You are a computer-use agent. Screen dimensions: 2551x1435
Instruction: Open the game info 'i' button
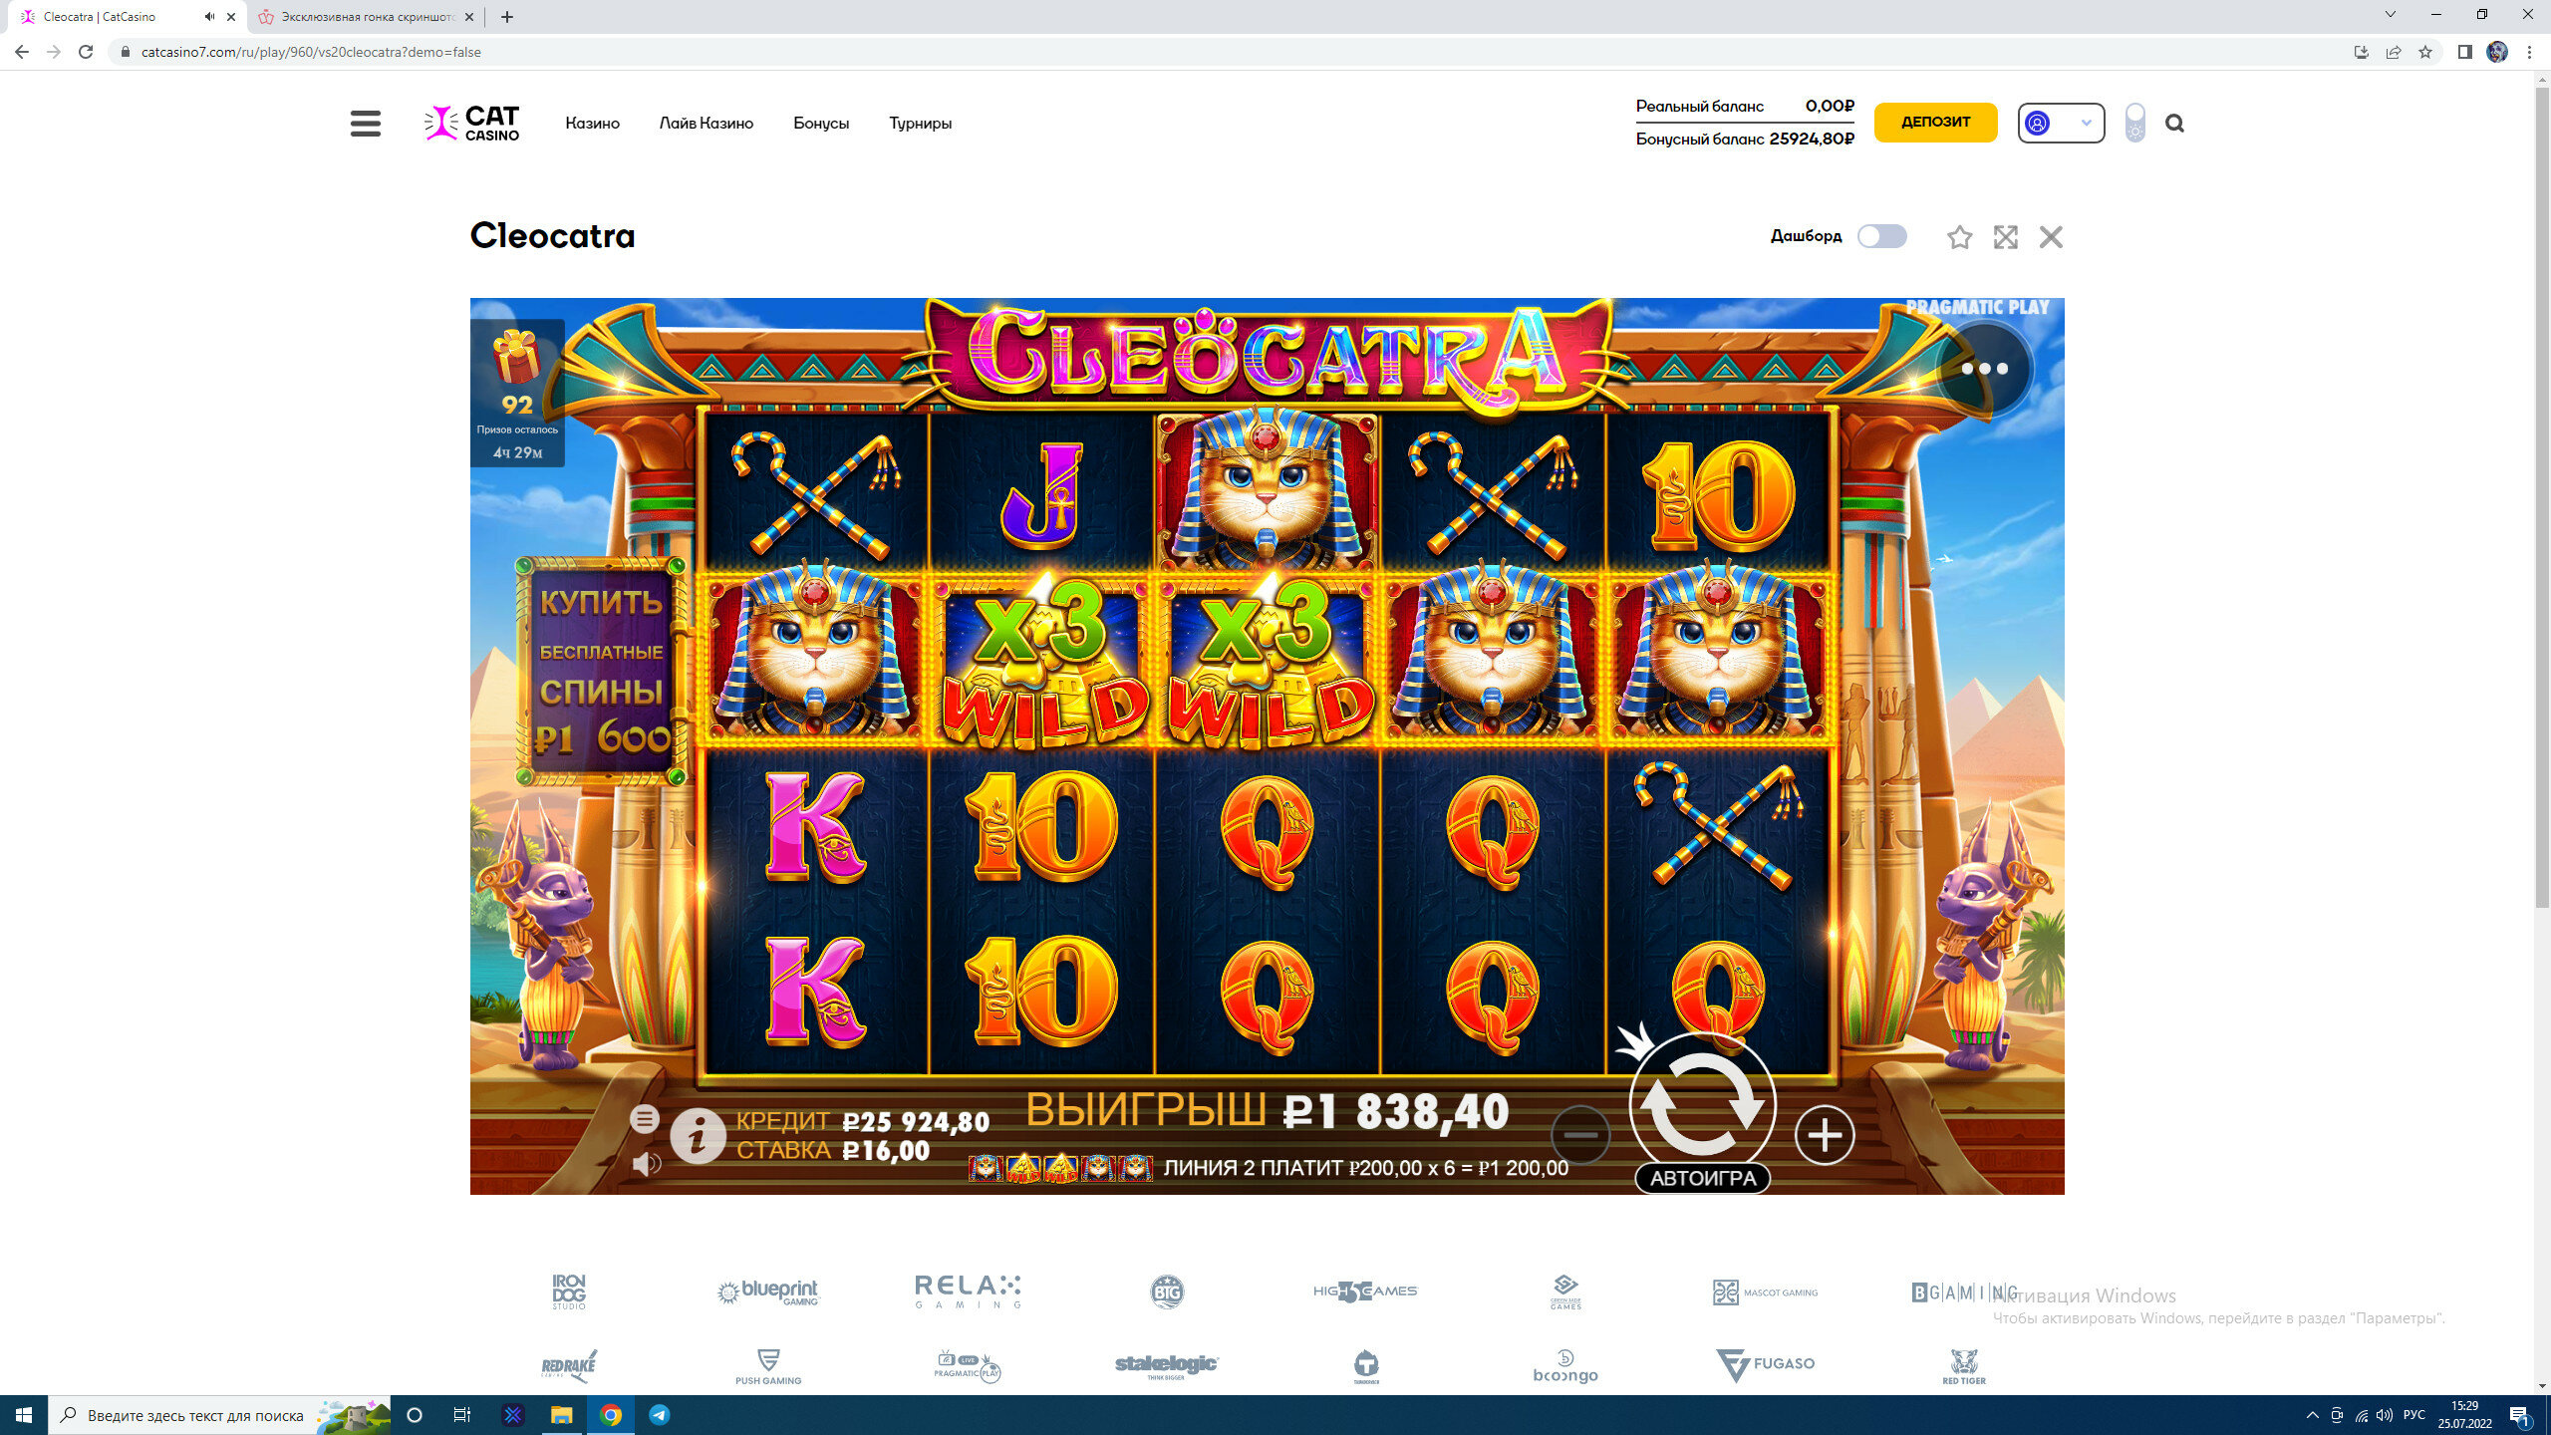click(x=698, y=1136)
